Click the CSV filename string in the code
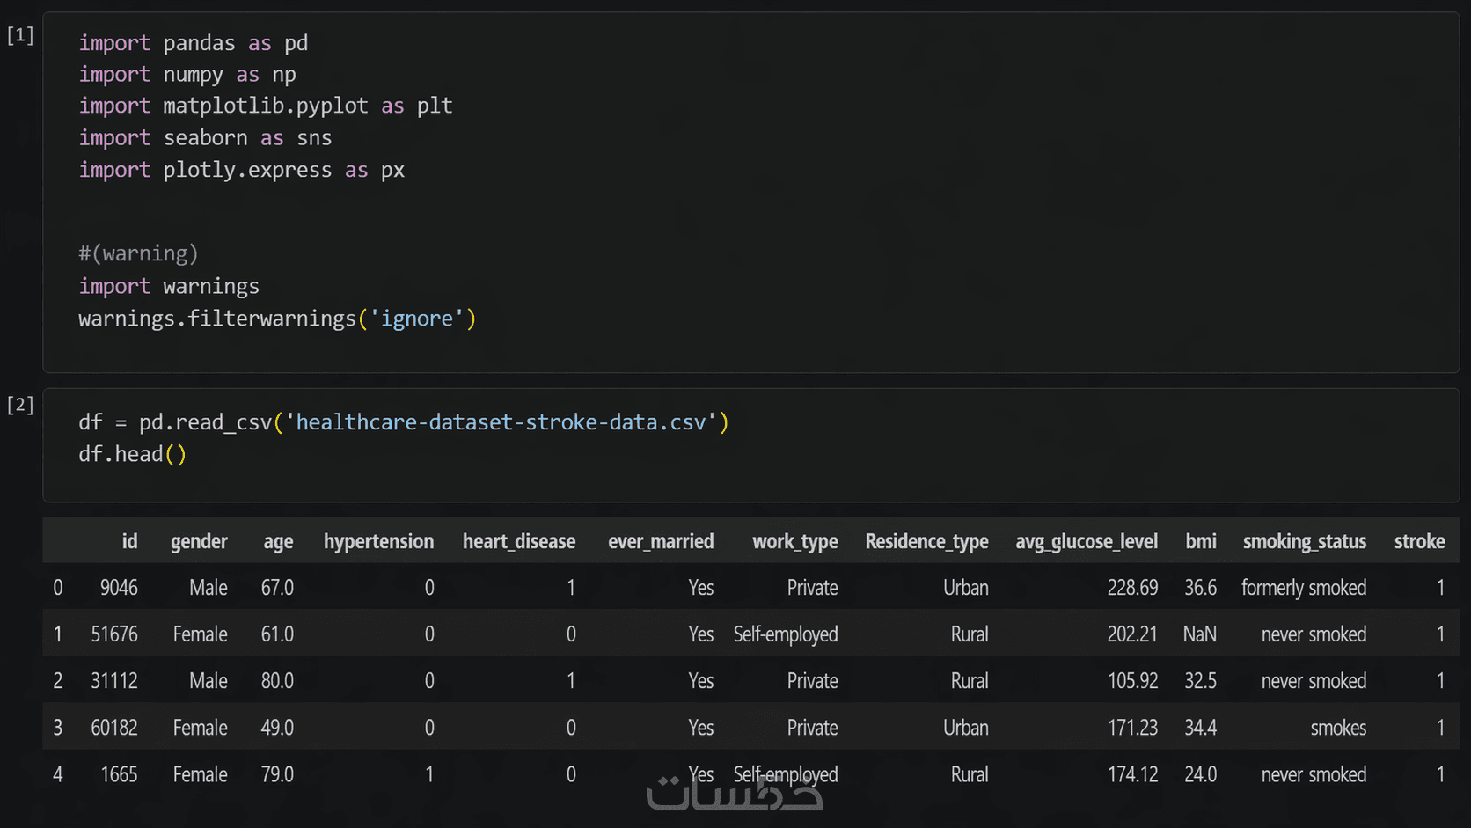The image size is (1471, 828). 501,422
